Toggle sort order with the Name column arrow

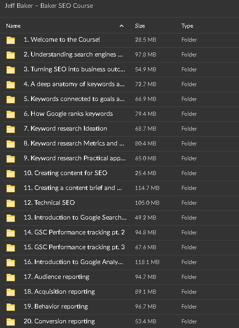(122, 26)
